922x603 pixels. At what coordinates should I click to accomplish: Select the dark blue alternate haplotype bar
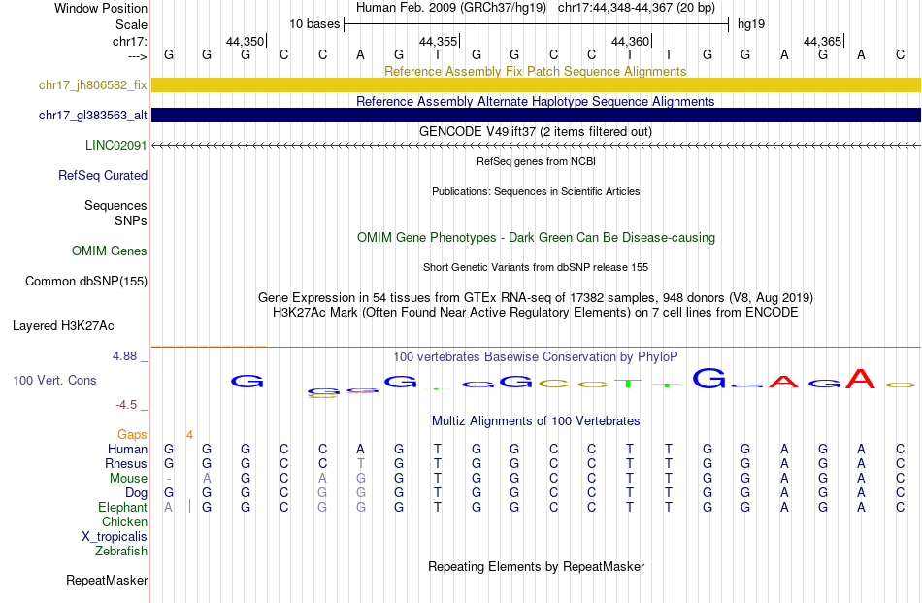coord(536,115)
